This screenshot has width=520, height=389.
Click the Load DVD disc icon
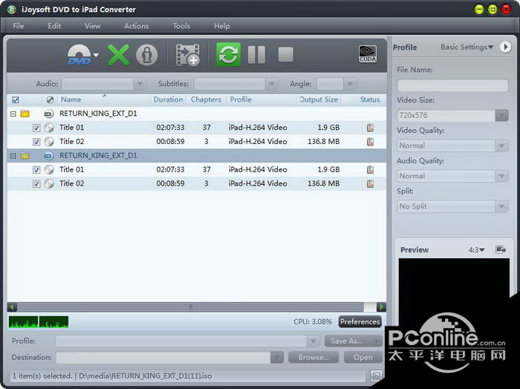click(x=79, y=55)
